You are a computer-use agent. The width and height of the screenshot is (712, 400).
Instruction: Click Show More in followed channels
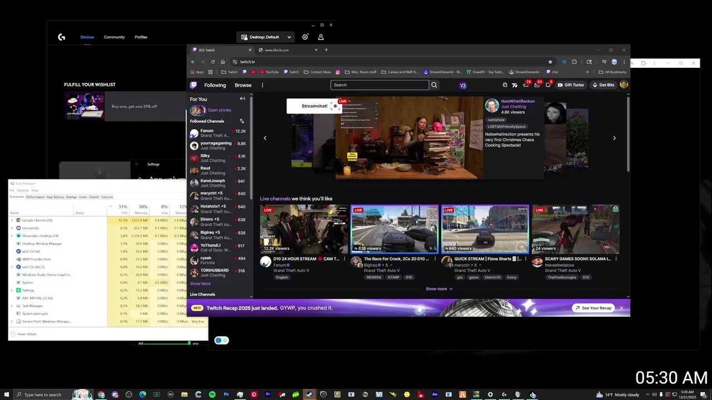[200, 283]
